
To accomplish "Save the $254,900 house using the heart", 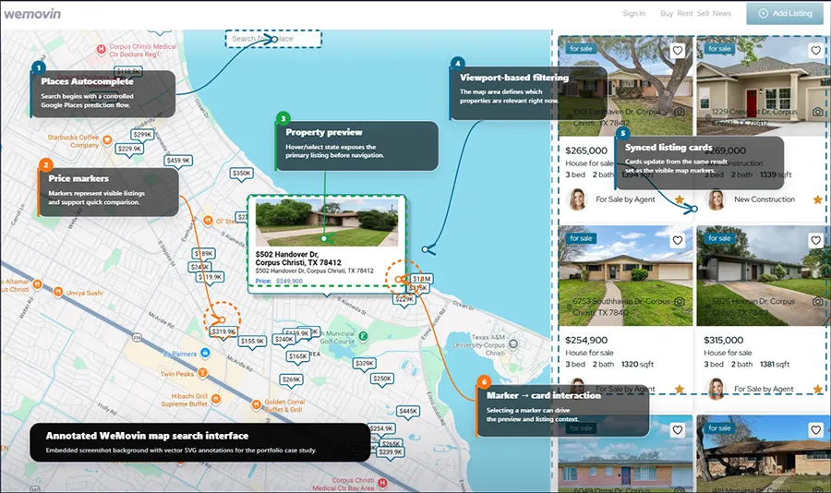I will 678,241.
